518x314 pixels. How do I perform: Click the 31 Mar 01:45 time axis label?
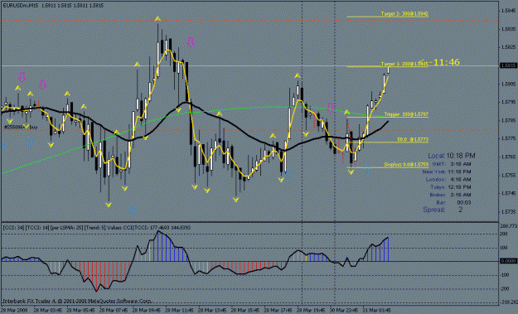tap(376, 311)
